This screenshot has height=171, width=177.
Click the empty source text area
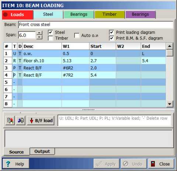88,138
